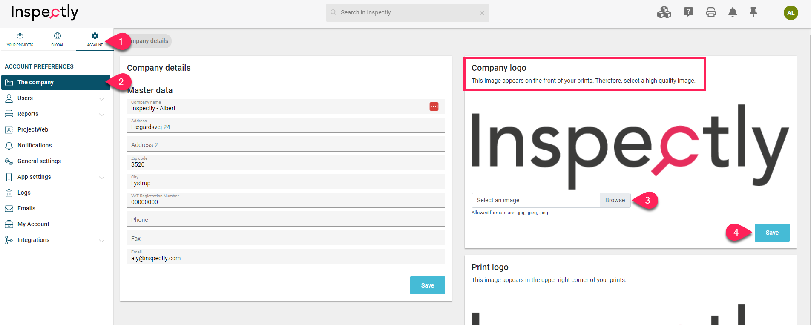Click the Address field Lægårdsvej 24
The image size is (811, 325).
pyautogui.click(x=286, y=125)
